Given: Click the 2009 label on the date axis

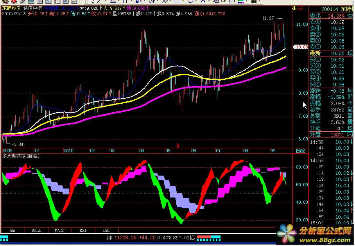Looking at the screenshot, I should (x=7, y=151).
